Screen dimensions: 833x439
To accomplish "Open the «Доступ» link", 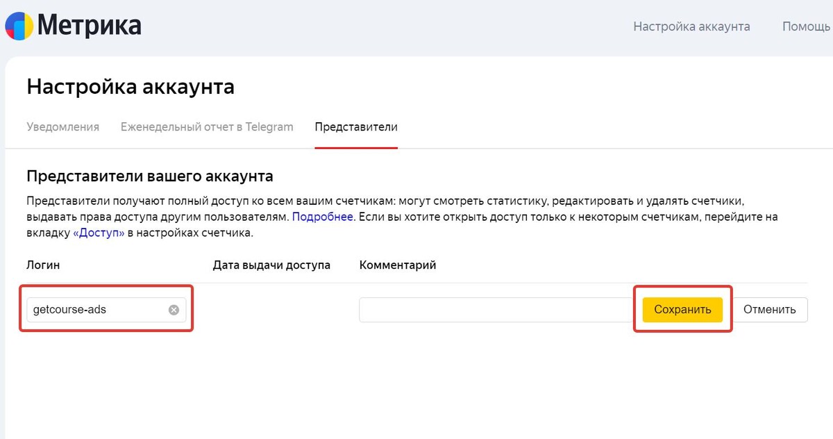I will click(x=99, y=233).
